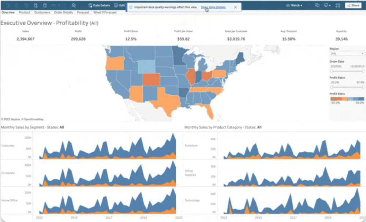Select Texas on the map
Image resolution: width=366 pixels, height=222 pixels.
[x=167, y=101]
